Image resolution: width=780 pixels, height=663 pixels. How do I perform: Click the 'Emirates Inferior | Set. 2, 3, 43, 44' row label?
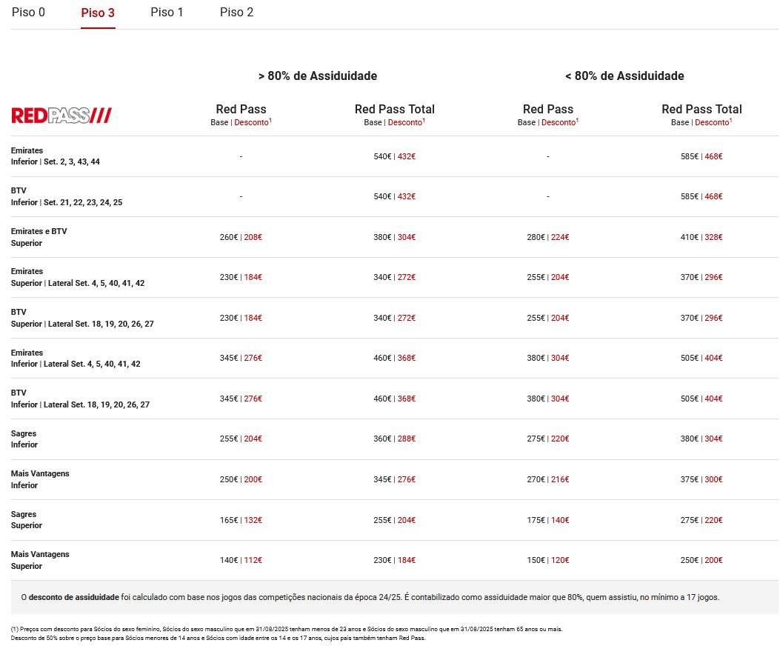[x=56, y=156]
